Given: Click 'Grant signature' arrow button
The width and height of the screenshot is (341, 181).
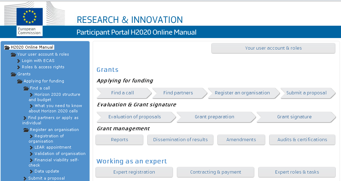Looking at the screenshot, I should [x=296, y=117].
